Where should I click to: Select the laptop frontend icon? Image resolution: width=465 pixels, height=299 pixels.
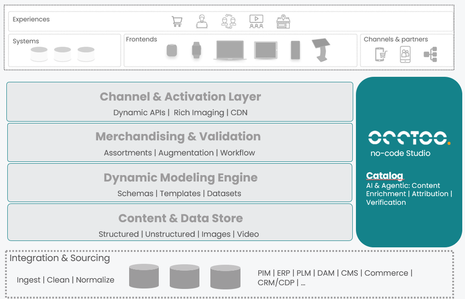(230, 50)
